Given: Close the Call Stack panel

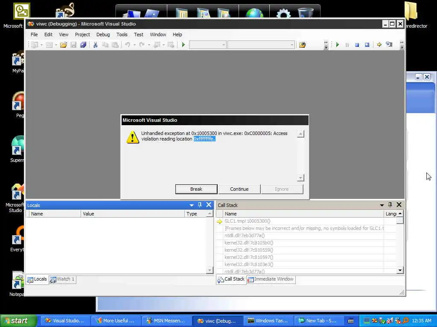Looking at the screenshot, I should (x=399, y=205).
